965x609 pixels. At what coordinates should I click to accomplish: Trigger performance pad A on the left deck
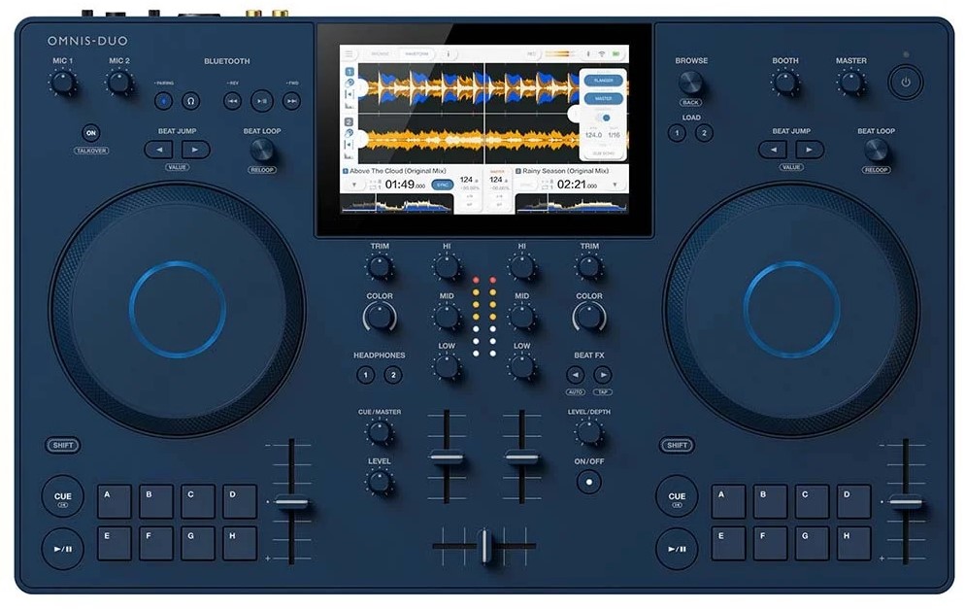coord(114,501)
